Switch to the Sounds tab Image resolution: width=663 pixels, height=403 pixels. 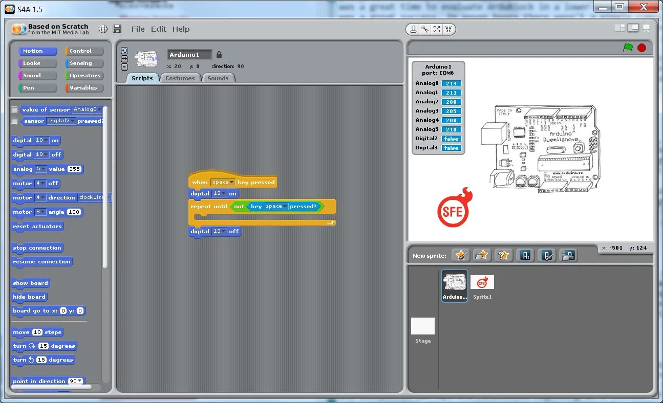click(218, 78)
